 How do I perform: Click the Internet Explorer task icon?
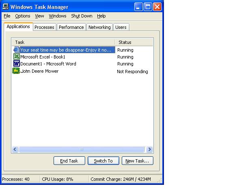pos(16,50)
